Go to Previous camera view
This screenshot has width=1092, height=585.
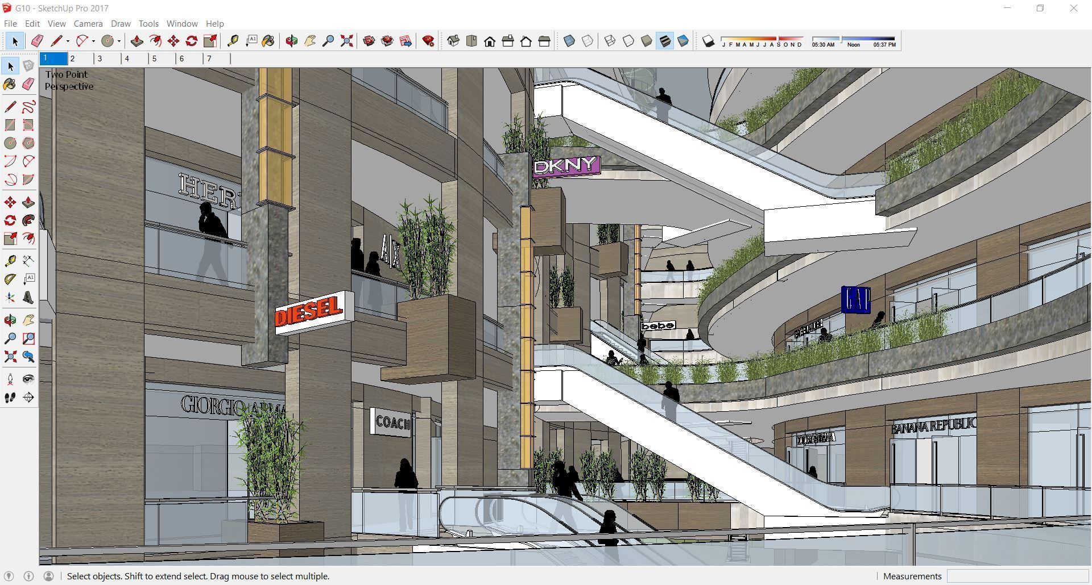coord(28,357)
